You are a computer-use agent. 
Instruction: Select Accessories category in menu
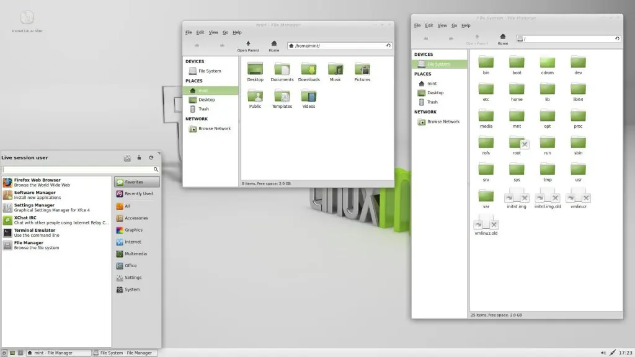(x=137, y=218)
